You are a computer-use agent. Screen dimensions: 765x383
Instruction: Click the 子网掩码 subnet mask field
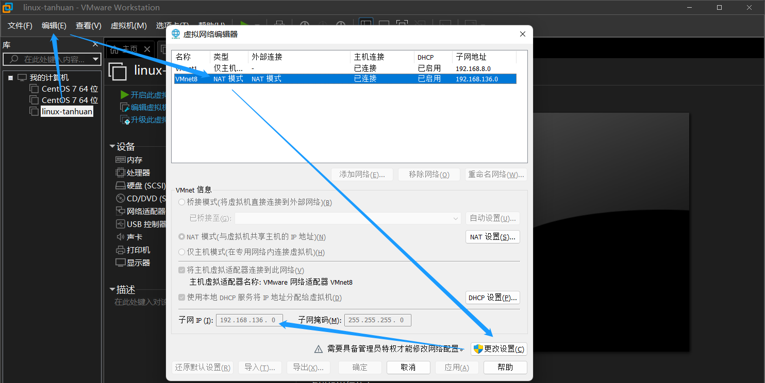click(x=378, y=320)
